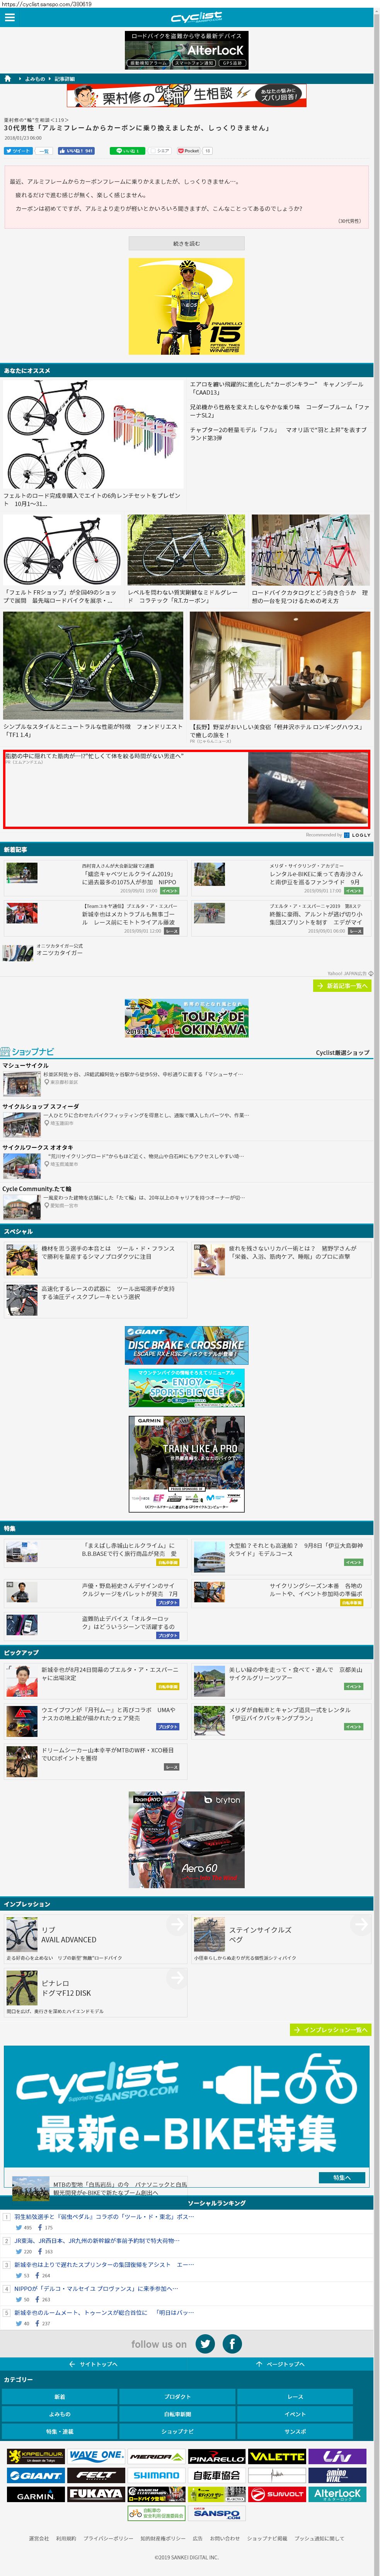The image size is (380, 2576).
Task: Open the WAVE ONE sponsor logo
Action: click(96, 2456)
